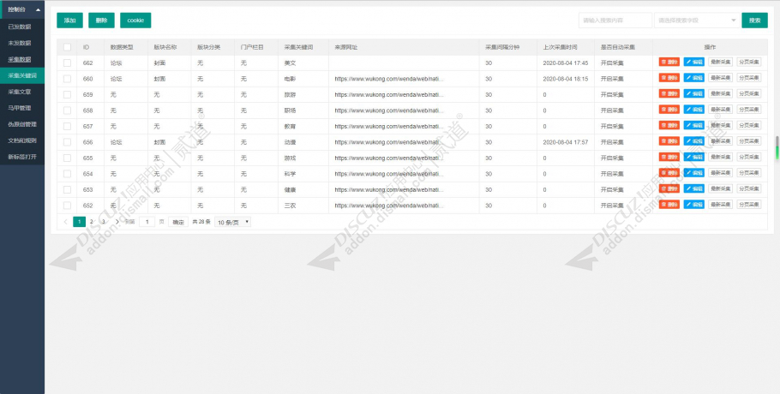
Task: Collapse the 控制台 sidebar menu
Action: [22, 9]
